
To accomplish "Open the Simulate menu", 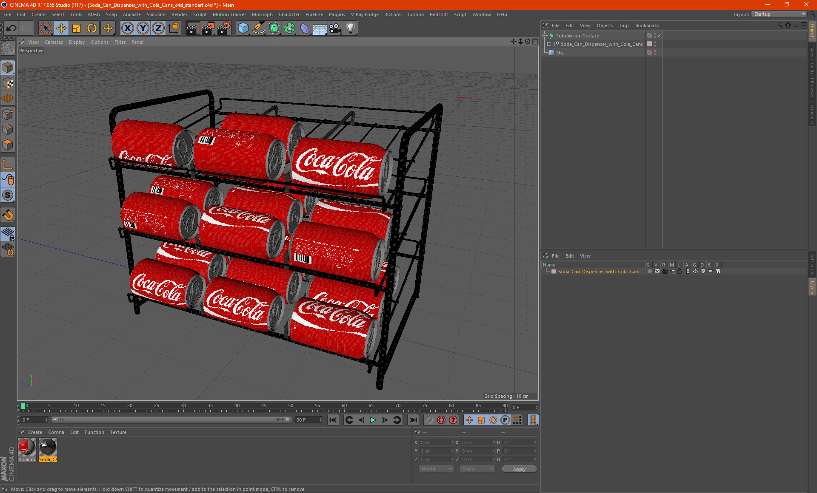I will pos(156,14).
